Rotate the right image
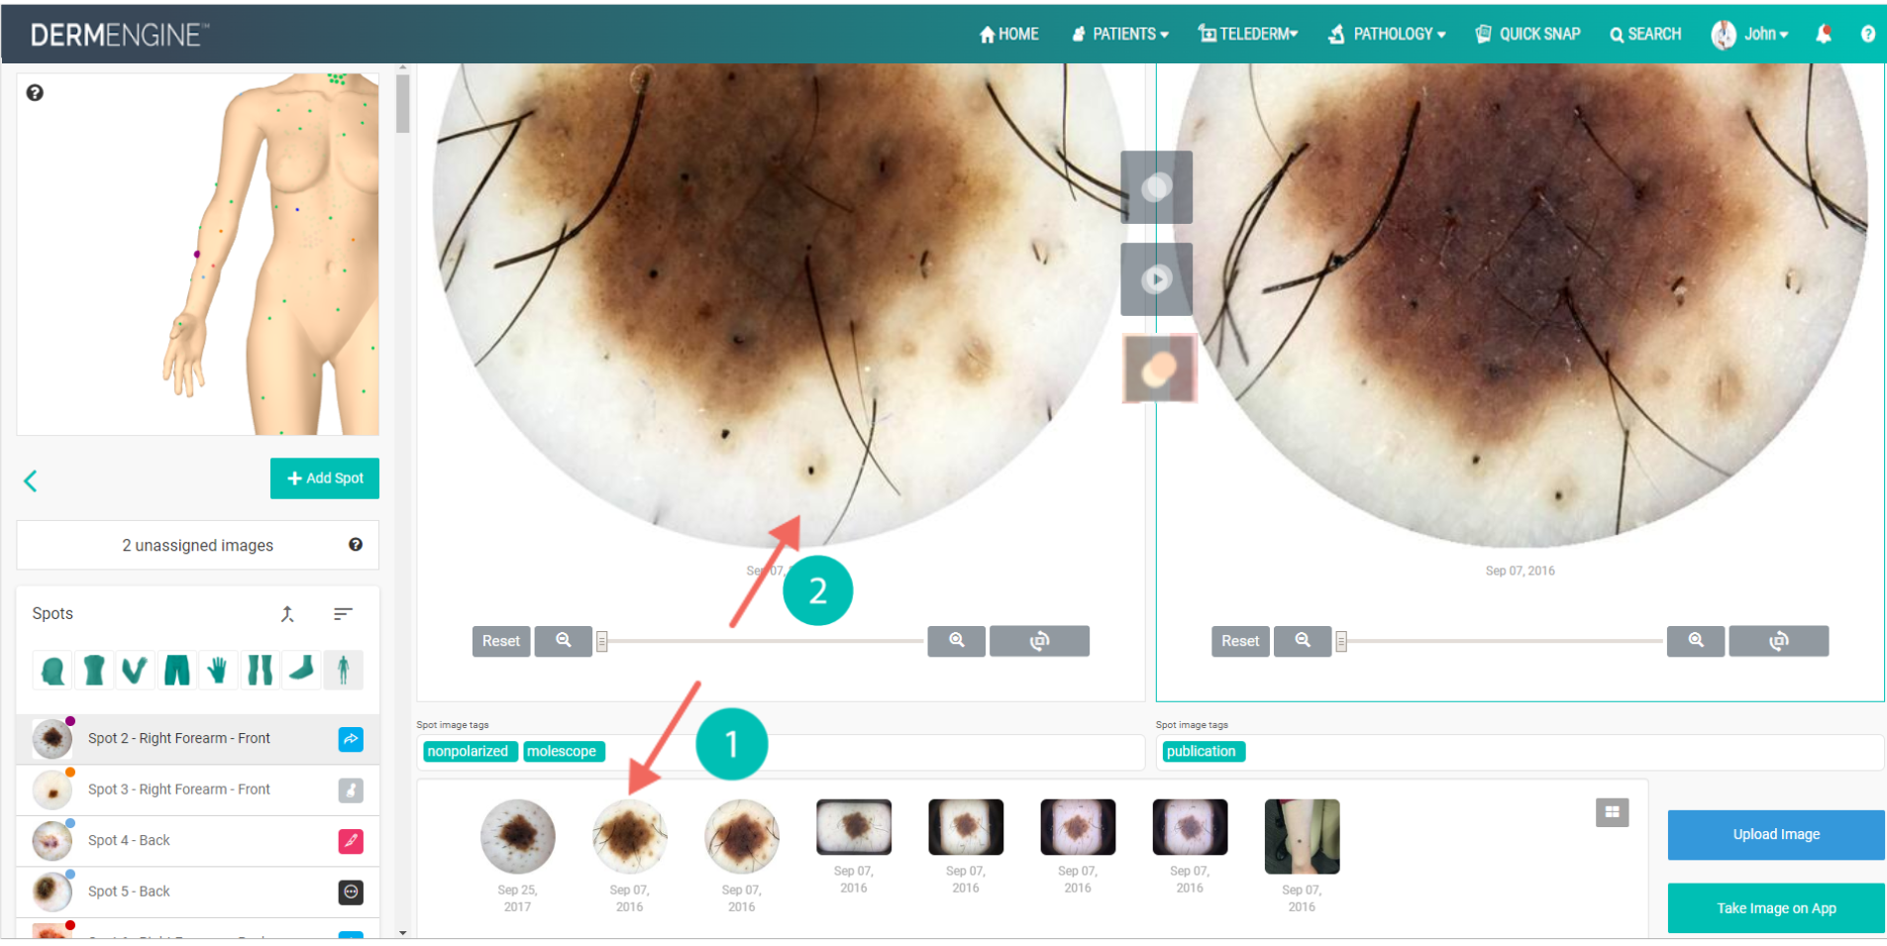This screenshot has height=946, width=1887. pos(1779,641)
